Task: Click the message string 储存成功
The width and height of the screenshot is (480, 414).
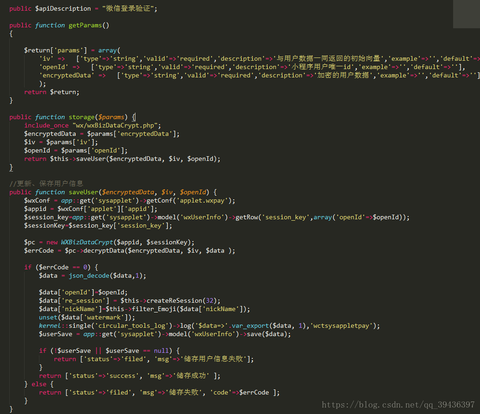Action: point(192,376)
